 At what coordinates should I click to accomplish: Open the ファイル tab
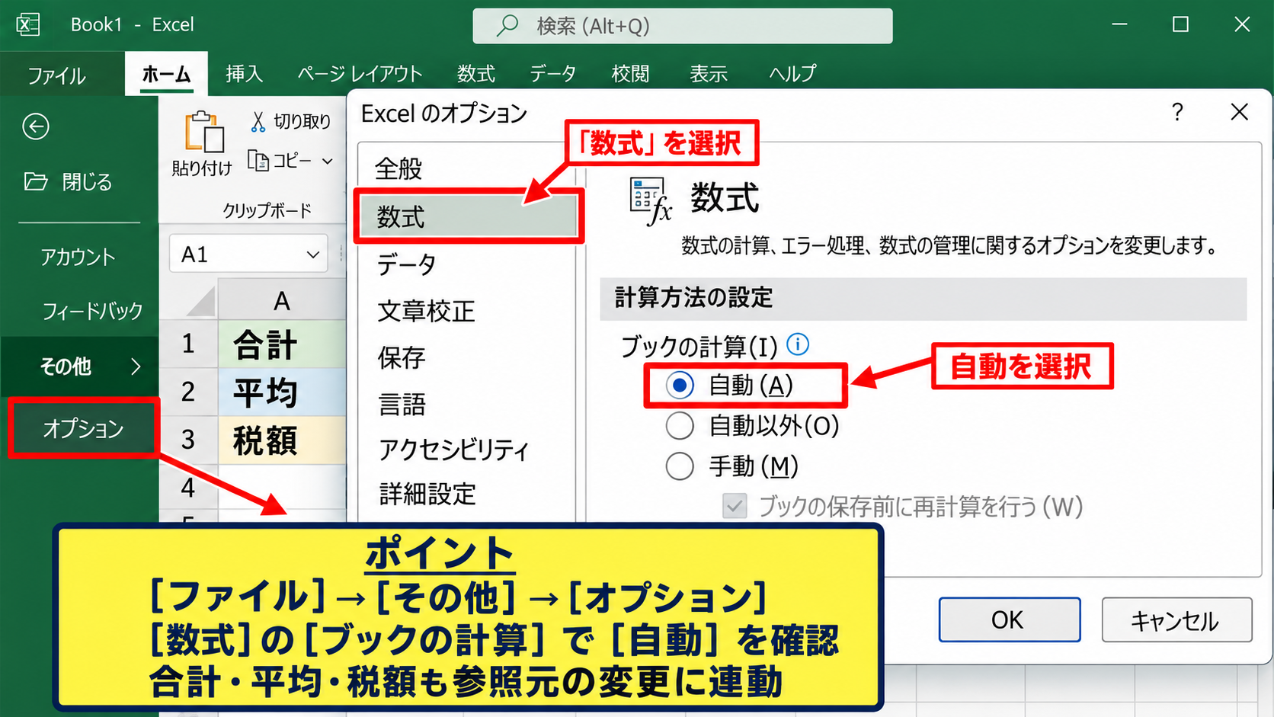56,75
